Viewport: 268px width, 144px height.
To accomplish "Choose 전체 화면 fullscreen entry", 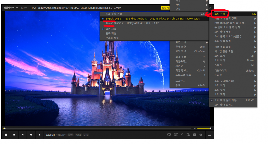I will (189, 47).
